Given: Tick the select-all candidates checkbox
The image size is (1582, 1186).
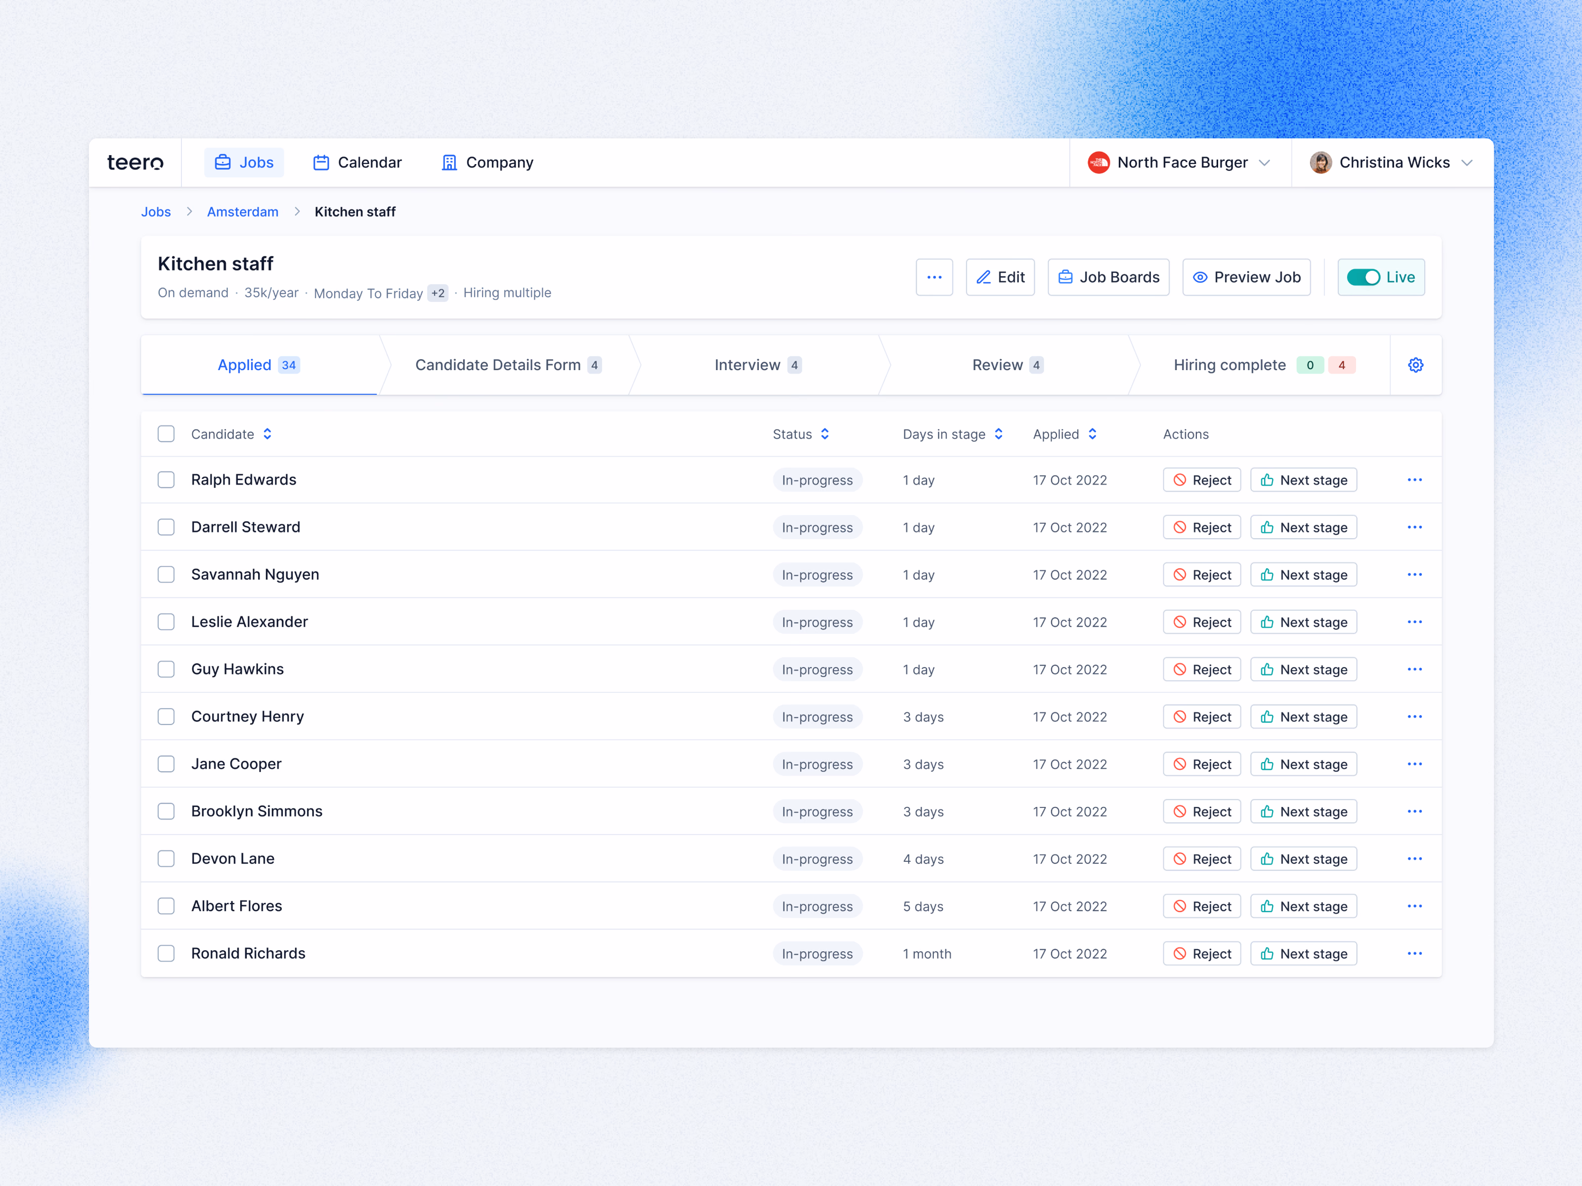Looking at the screenshot, I should click(166, 434).
